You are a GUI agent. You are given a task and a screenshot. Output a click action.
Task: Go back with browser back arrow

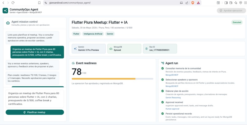pos(3,3)
